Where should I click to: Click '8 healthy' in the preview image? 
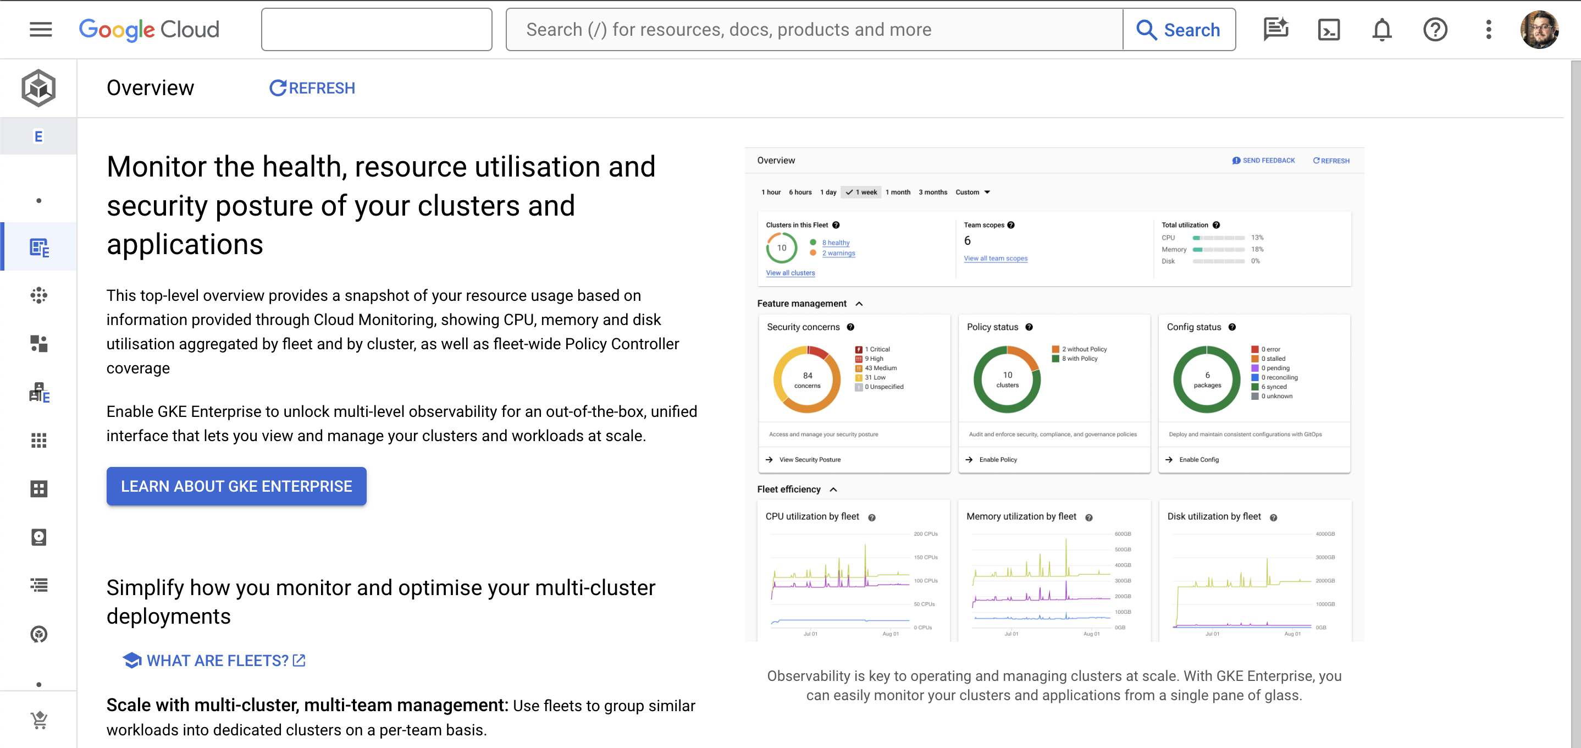[836, 243]
